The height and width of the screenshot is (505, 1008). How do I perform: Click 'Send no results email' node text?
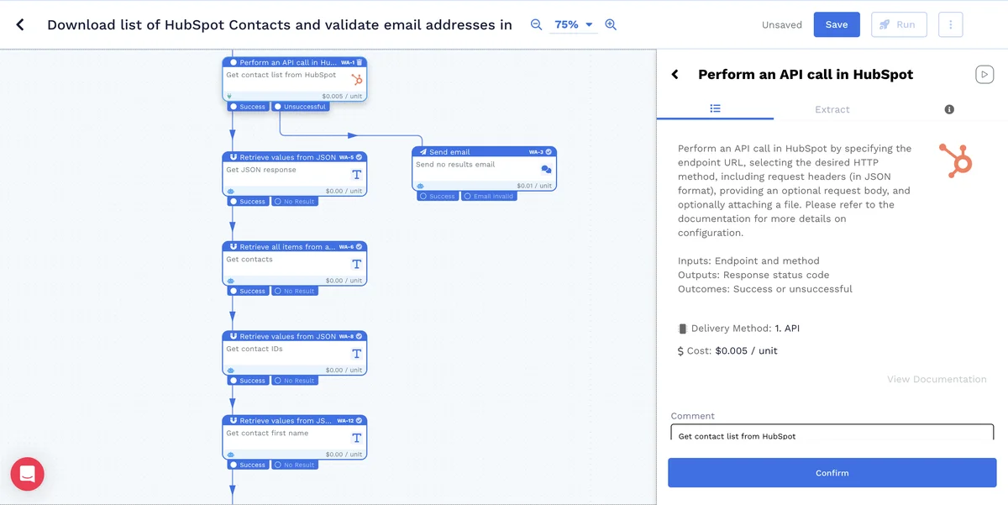(x=455, y=165)
